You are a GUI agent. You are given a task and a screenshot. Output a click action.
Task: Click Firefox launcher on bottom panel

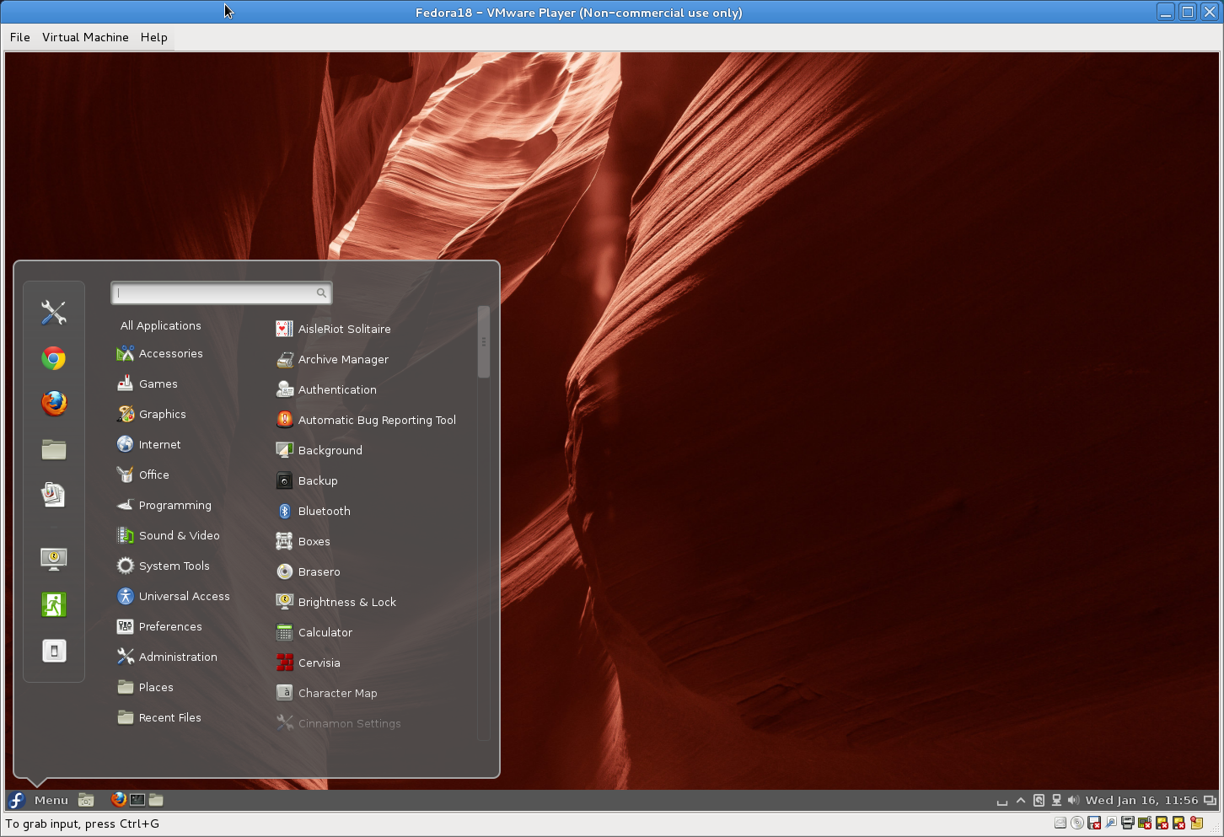(x=119, y=800)
